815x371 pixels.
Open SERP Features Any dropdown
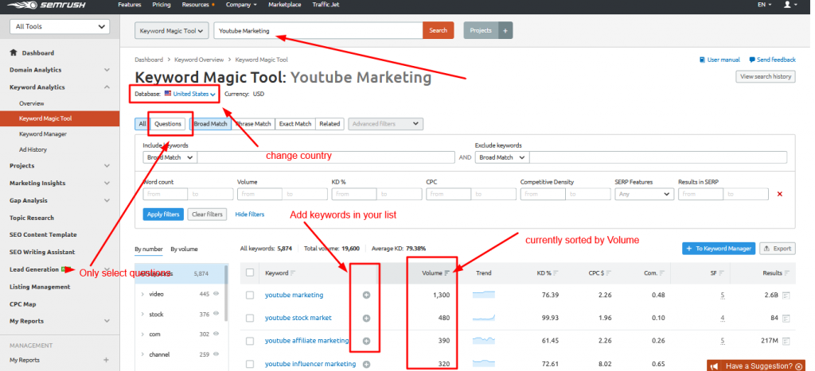pyautogui.click(x=645, y=194)
